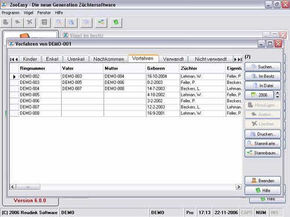Viewport: 290px width, 217px height.
Task: Click birth date 14-7-2003 cell
Action: 162,89
